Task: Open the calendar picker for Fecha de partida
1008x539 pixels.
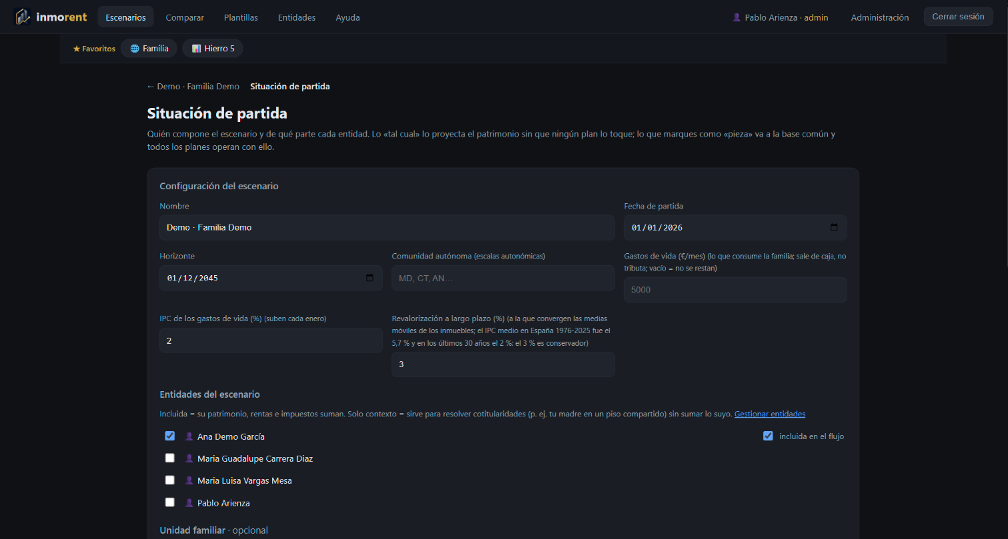Action: click(834, 227)
